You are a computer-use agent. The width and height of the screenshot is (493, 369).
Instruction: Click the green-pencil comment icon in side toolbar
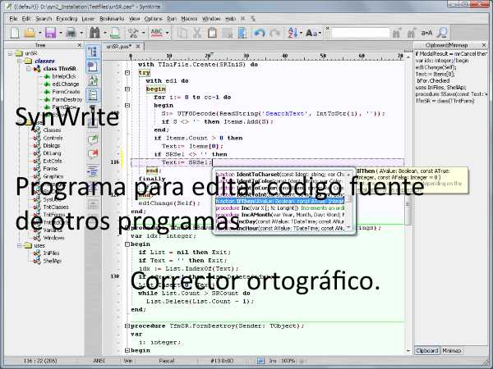(93, 139)
